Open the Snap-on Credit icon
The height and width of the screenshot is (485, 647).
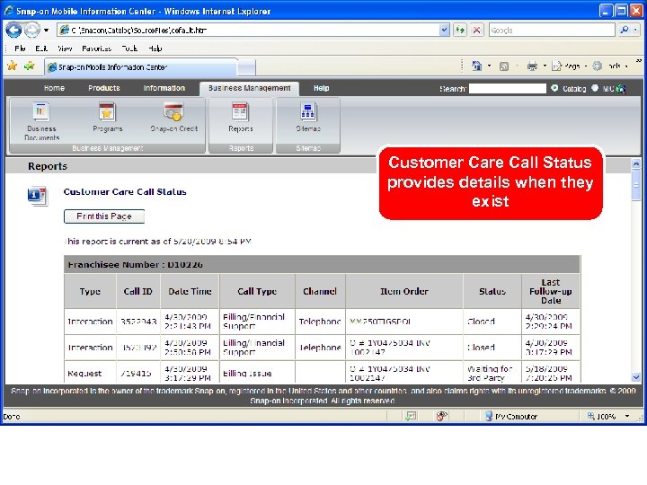[x=173, y=118]
